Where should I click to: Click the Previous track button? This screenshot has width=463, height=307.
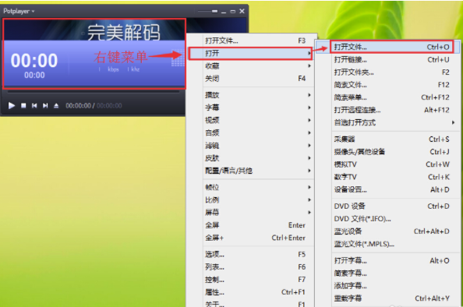[34, 105]
